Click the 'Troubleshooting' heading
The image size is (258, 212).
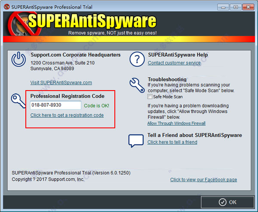(167, 79)
